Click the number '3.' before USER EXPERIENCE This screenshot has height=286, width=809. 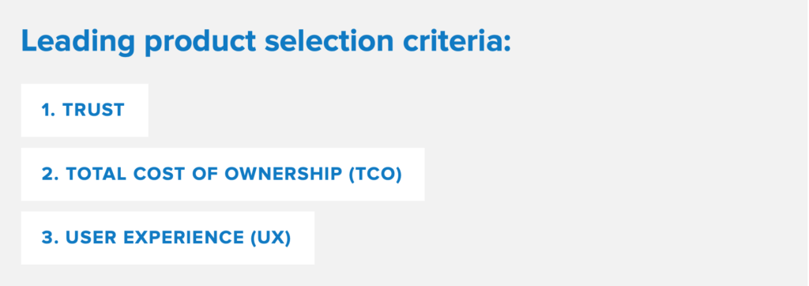[50, 238]
